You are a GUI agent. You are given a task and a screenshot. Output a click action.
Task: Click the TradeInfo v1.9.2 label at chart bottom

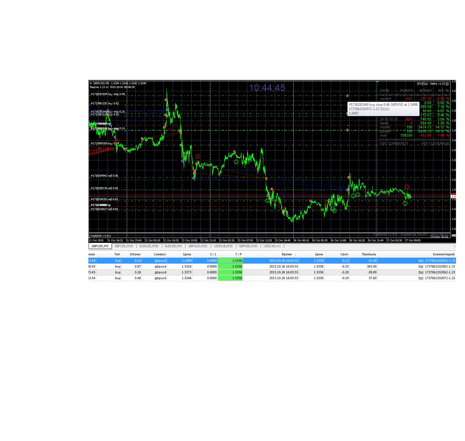point(100,236)
